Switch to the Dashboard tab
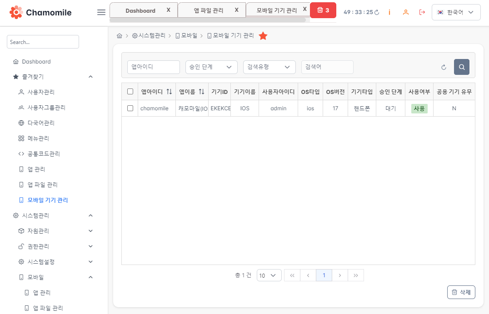 point(141,10)
